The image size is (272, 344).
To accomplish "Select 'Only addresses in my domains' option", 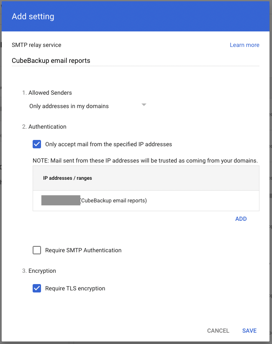I will (69, 106).
